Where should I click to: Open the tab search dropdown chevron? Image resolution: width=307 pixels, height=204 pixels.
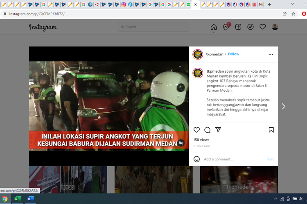293,4
